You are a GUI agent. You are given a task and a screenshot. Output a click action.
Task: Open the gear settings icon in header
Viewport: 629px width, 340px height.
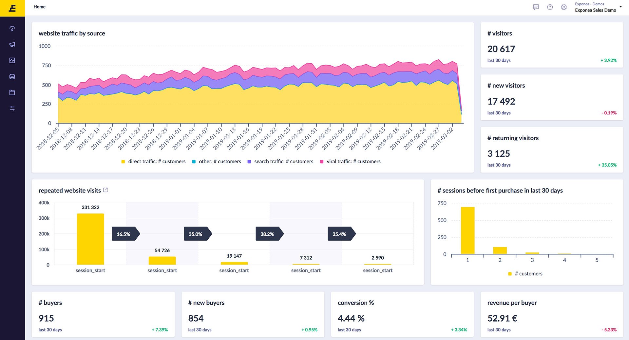[563, 7]
